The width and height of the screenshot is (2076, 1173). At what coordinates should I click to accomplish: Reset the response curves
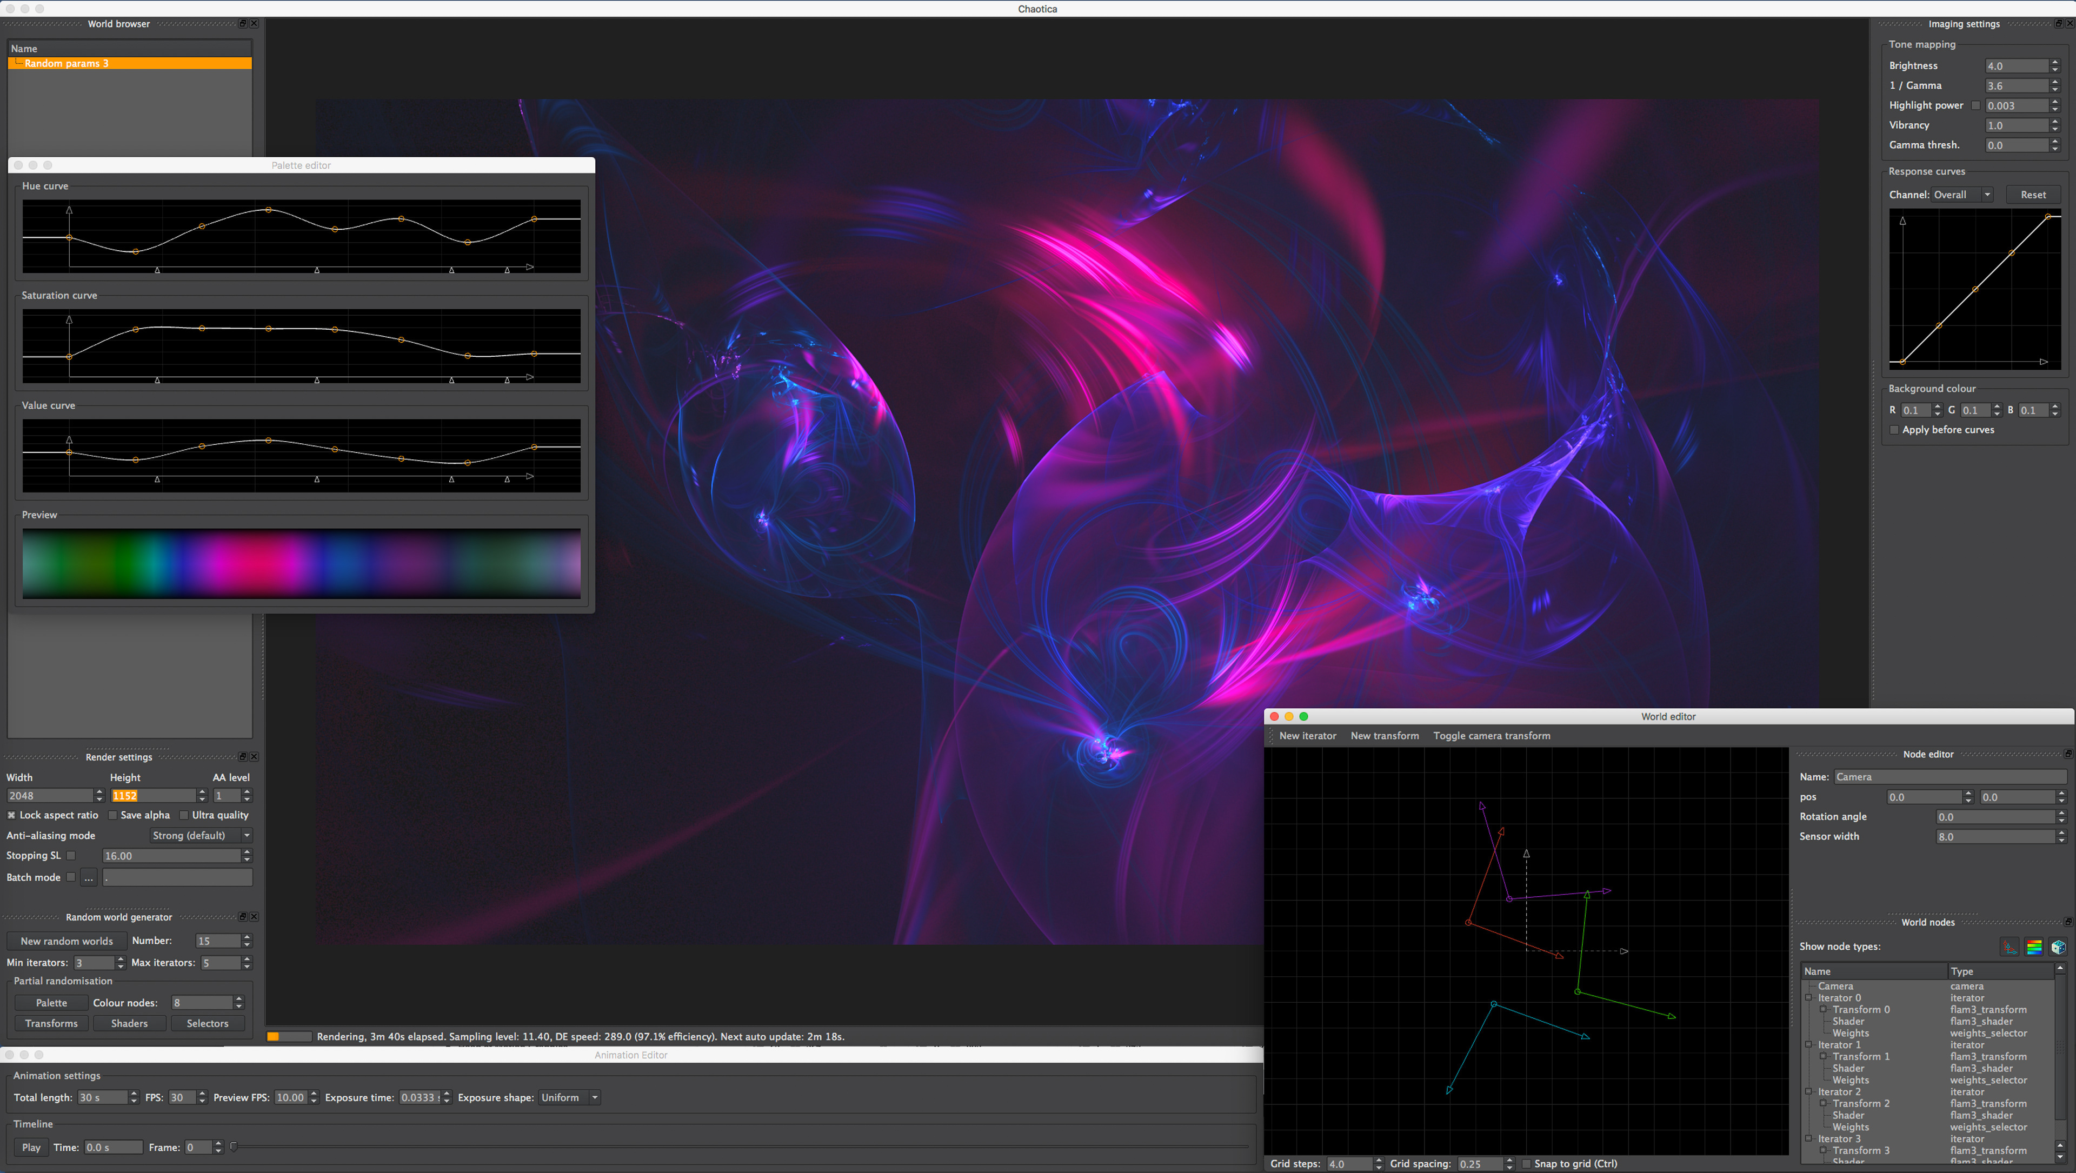coord(2033,195)
